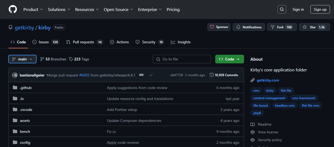Open 'Add Prettier setup' commit message
334x147 pixels.
(x=122, y=110)
